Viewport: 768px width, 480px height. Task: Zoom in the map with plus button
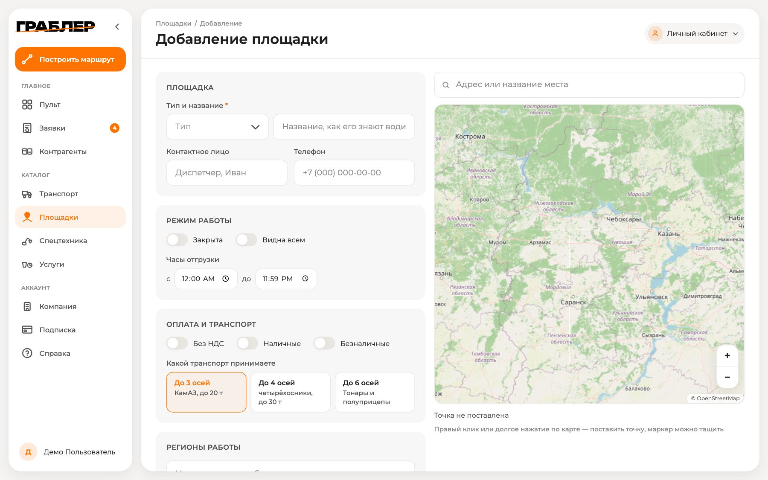pos(727,355)
